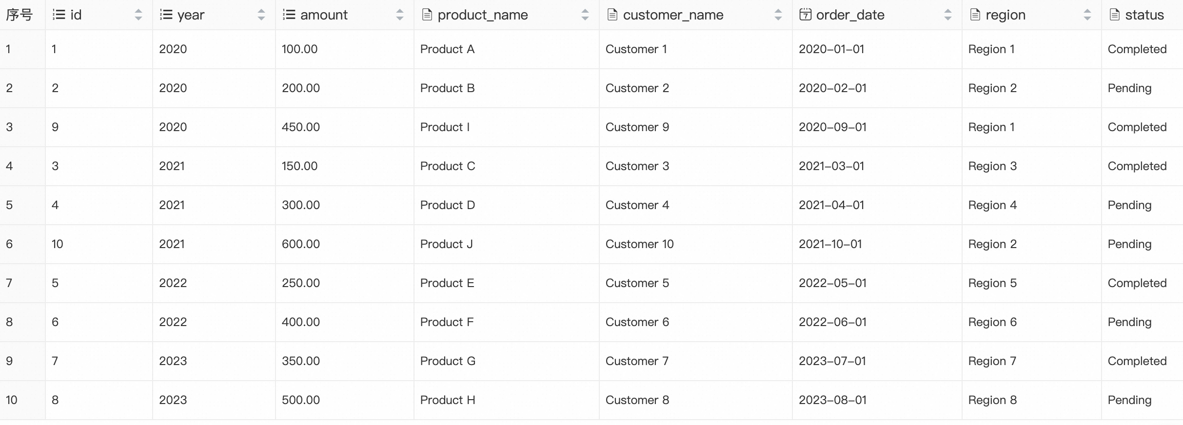Image resolution: width=1183 pixels, height=425 pixels.
Task: Click the calendar icon for order_date
Action: (x=806, y=15)
